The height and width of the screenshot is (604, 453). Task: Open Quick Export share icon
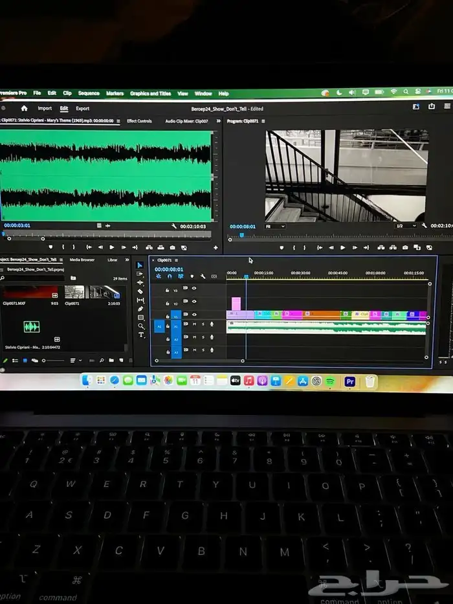coord(432,106)
